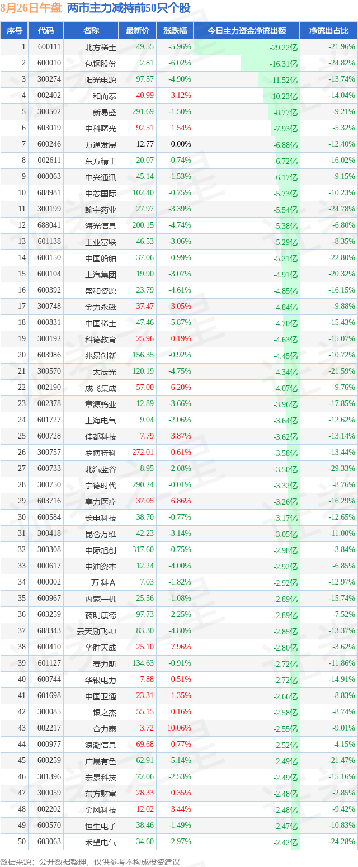
Task: Click stock name 科德教育
Action: pos(101,339)
